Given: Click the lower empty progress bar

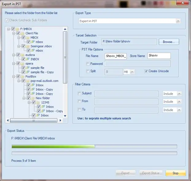Looking at the screenshot, I should pos(94,153).
